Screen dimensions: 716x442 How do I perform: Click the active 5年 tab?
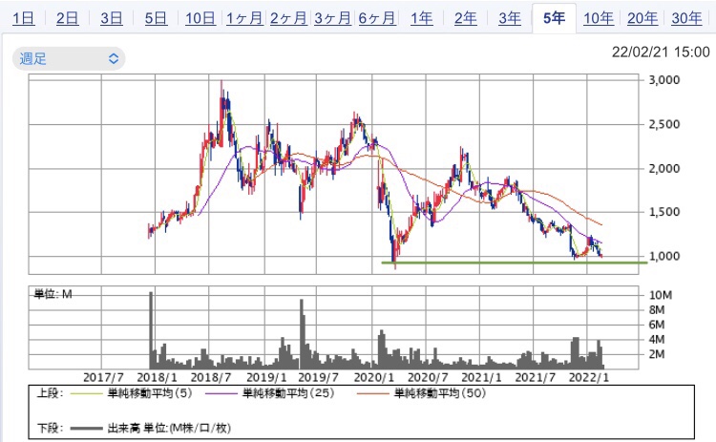point(554,18)
